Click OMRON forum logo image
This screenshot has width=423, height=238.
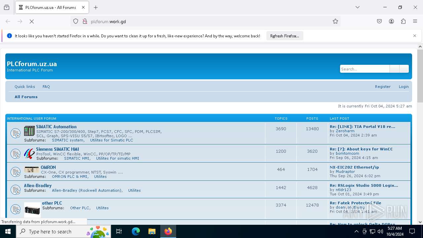(x=32, y=170)
